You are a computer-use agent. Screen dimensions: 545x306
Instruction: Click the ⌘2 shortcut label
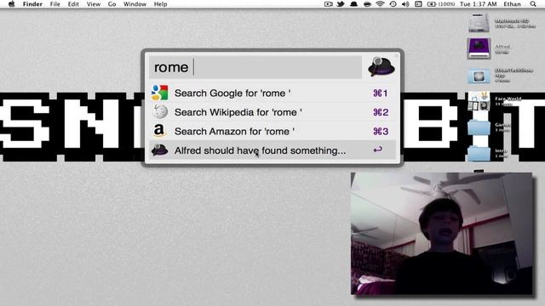[x=381, y=112]
